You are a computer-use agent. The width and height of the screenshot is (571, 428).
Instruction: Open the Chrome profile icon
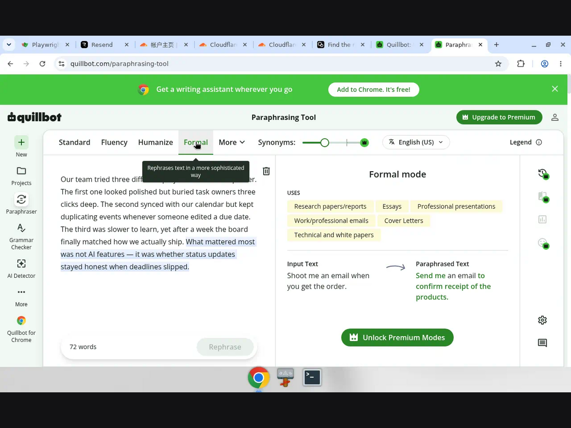[x=545, y=64]
